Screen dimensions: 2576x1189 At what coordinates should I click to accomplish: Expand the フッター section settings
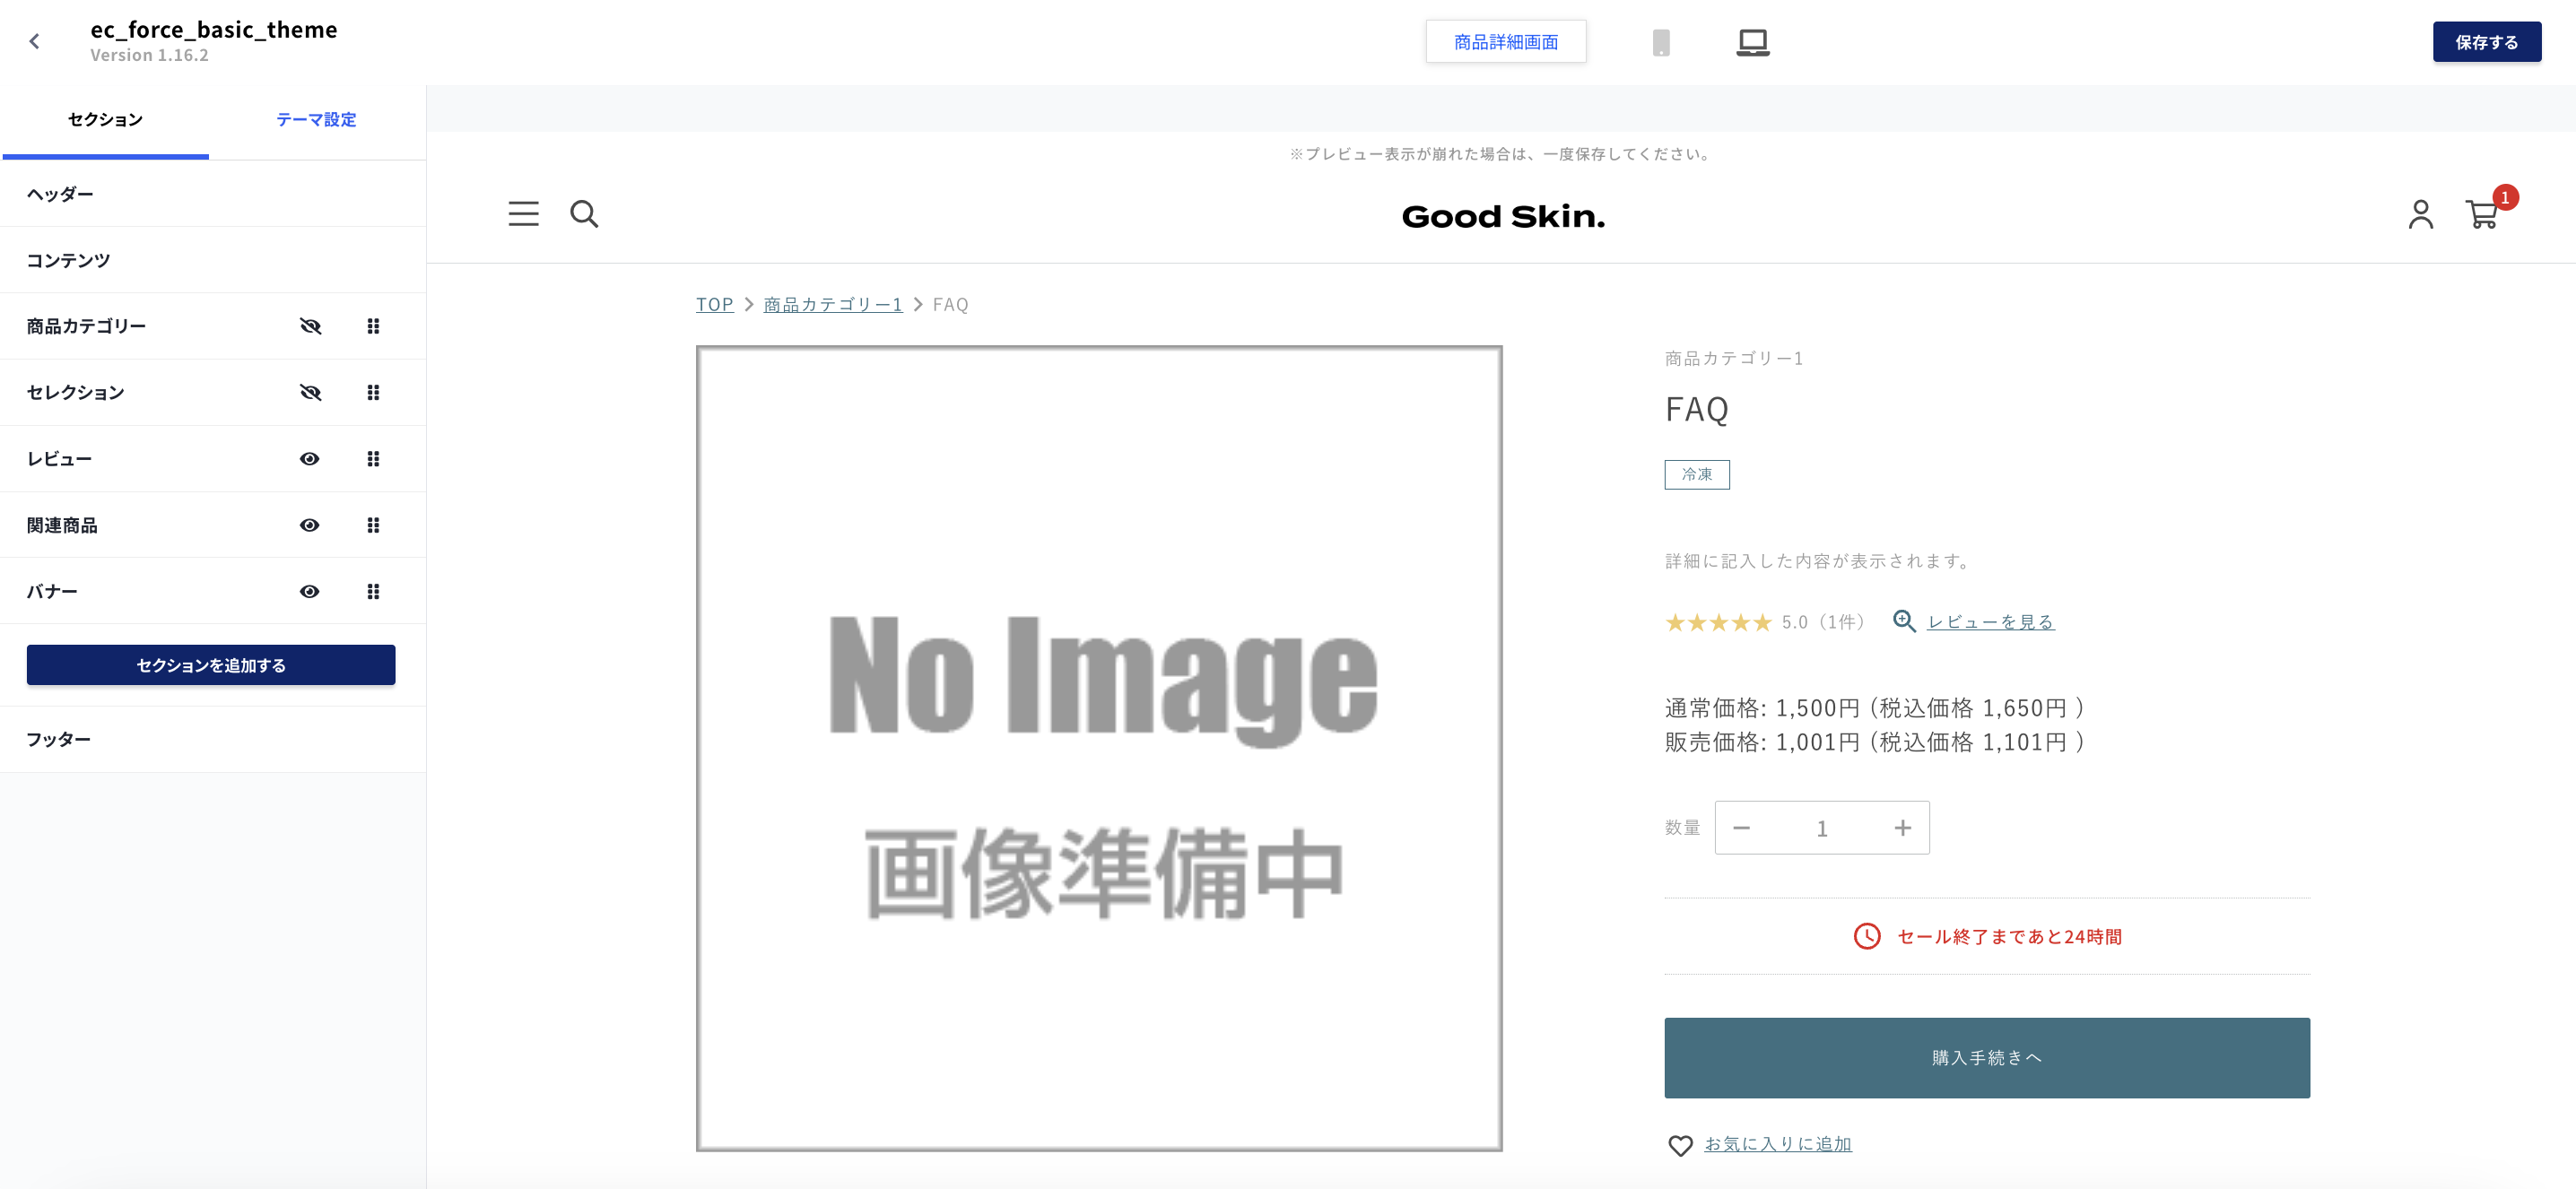(59, 739)
